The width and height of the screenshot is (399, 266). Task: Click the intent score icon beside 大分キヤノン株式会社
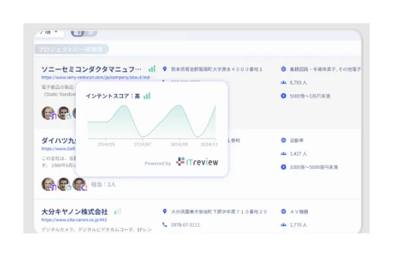tap(118, 211)
